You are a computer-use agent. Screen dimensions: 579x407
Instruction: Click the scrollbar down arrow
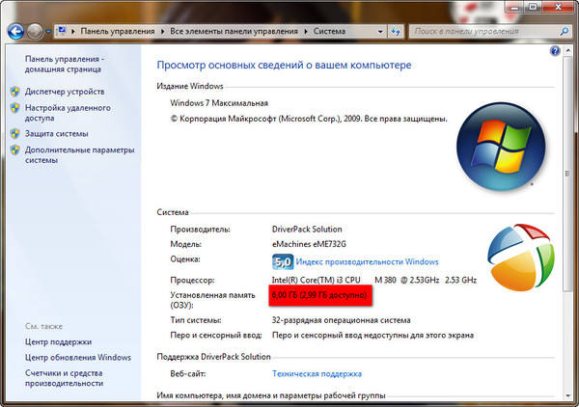(568, 396)
